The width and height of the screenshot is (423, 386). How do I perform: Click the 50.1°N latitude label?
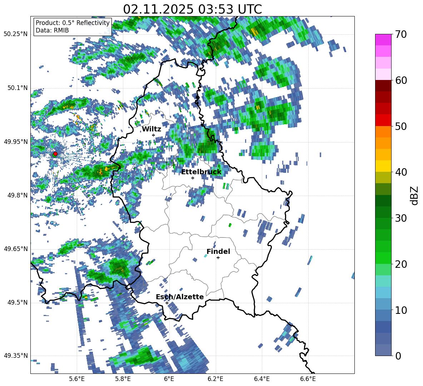17,88
